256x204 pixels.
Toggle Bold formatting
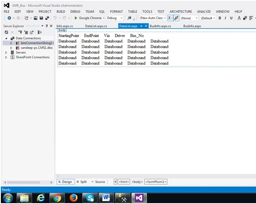[220, 18]
